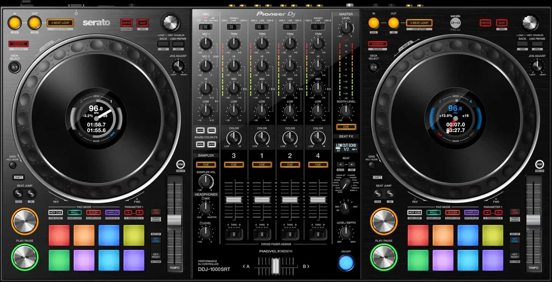Click the left deck SHIFT button
This screenshot has width=552, height=282.
tap(18, 177)
